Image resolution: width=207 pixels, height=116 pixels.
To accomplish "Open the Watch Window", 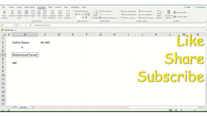I will pyautogui.click(x=159, y=15).
